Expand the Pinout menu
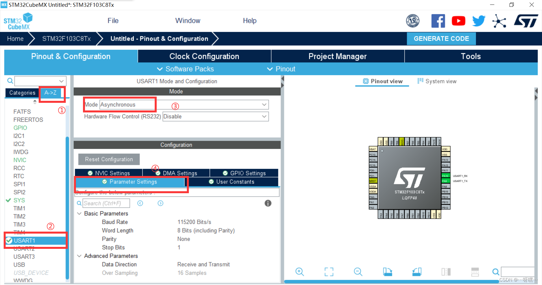The height and width of the screenshot is (285, 542). coord(281,69)
